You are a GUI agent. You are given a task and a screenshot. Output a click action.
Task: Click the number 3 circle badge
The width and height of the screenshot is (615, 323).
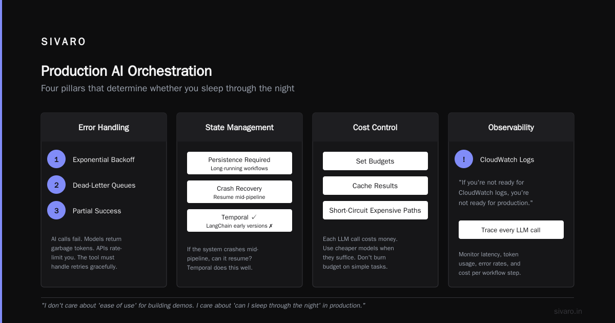(x=56, y=210)
